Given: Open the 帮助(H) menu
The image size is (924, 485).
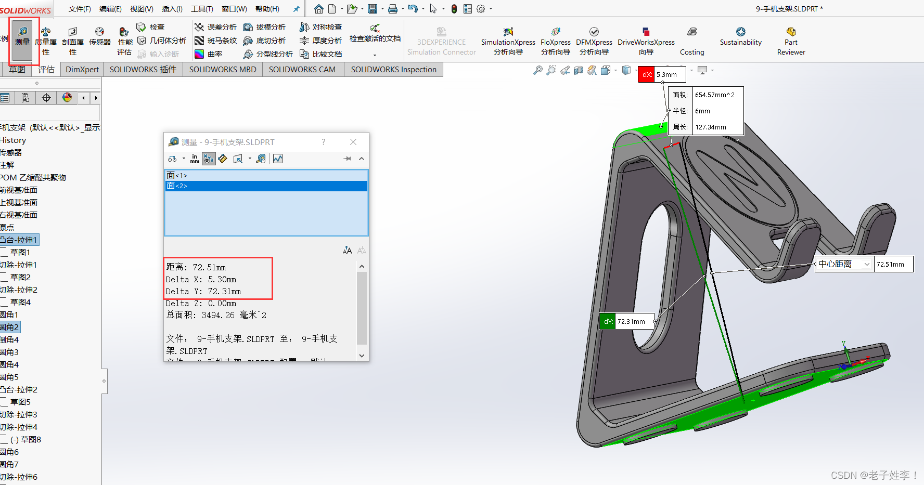Looking at the screenshot, I should (267, 9).
